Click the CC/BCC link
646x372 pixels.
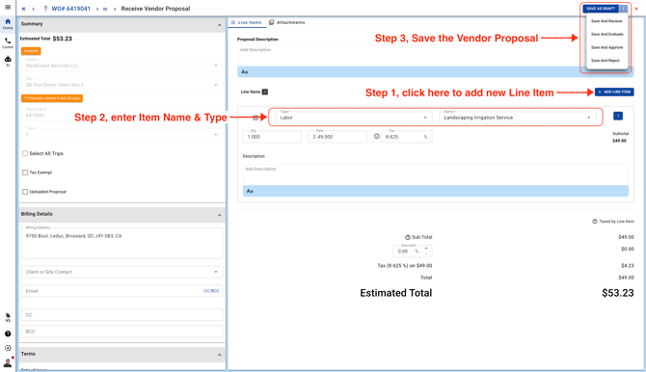[x=211, y=291]
